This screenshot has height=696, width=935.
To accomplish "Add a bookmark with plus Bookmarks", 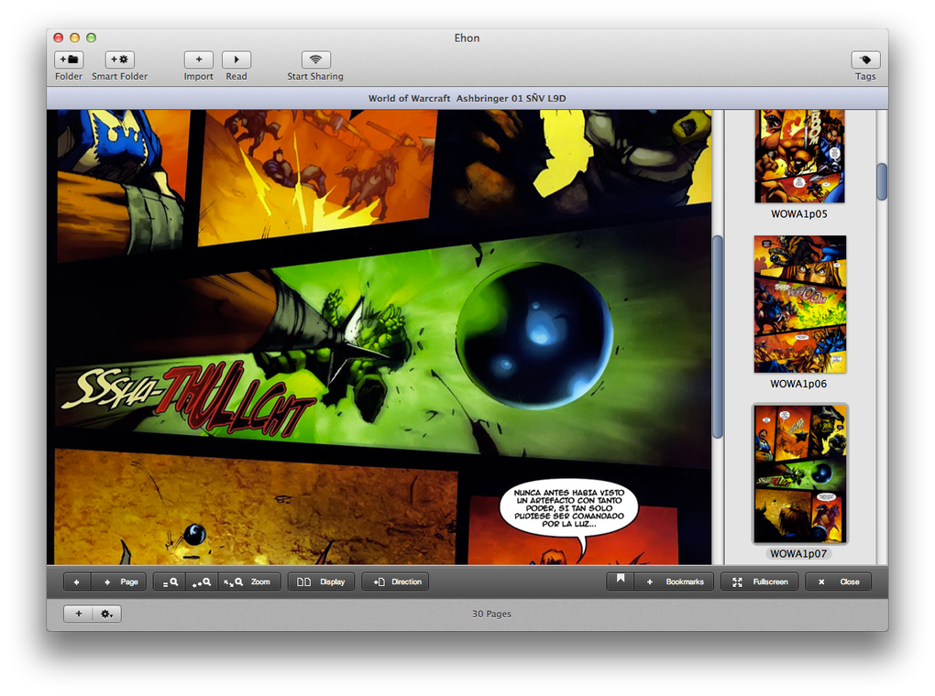I will (674, 582).
